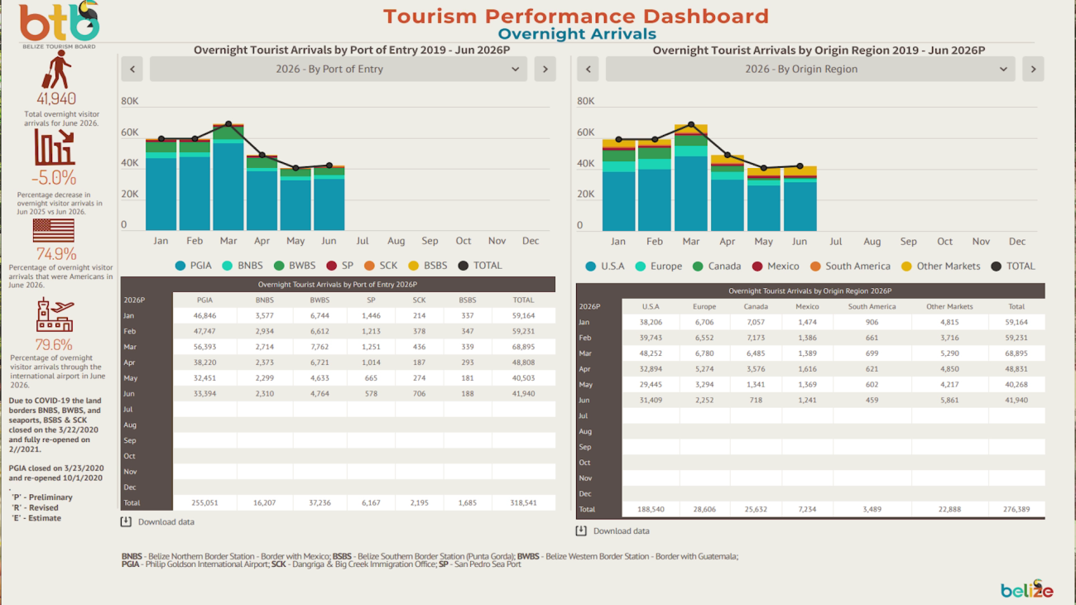
Task: Toggle BWBS legend series
Action: tap(295, 266)
